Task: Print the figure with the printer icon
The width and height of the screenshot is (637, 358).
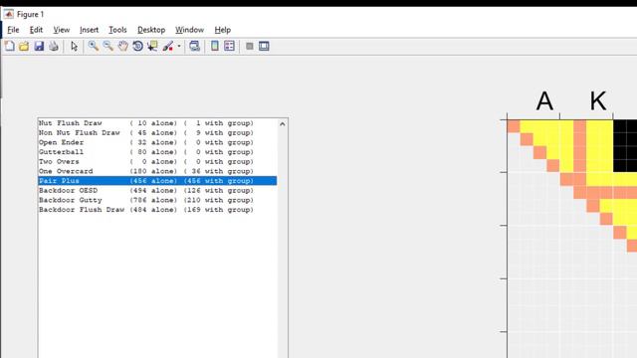Action: (x=54, y=47)
